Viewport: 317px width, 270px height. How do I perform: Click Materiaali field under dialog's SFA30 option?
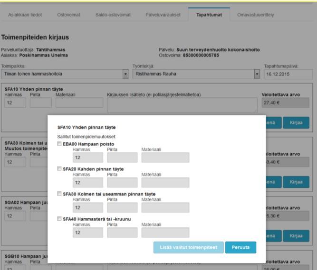165,208
